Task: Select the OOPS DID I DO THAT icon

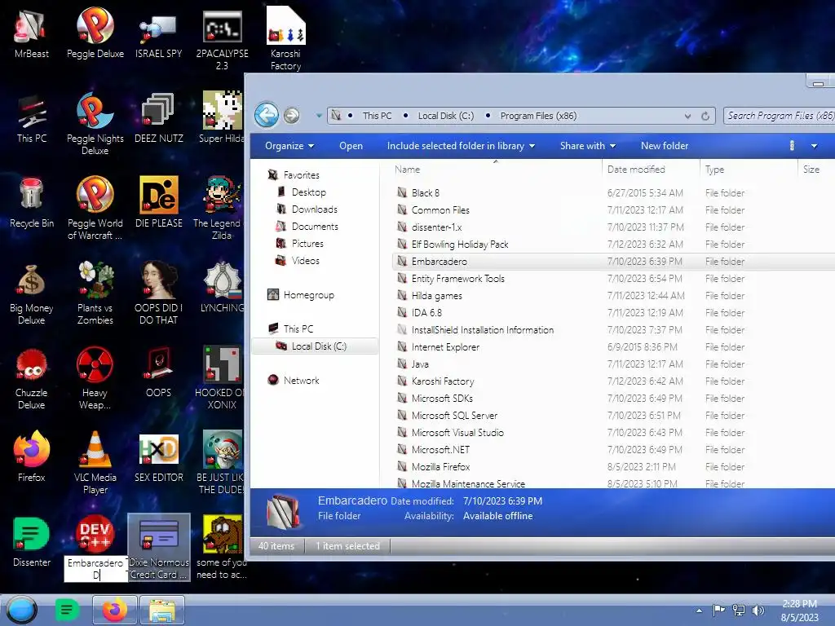Action: 158,293
